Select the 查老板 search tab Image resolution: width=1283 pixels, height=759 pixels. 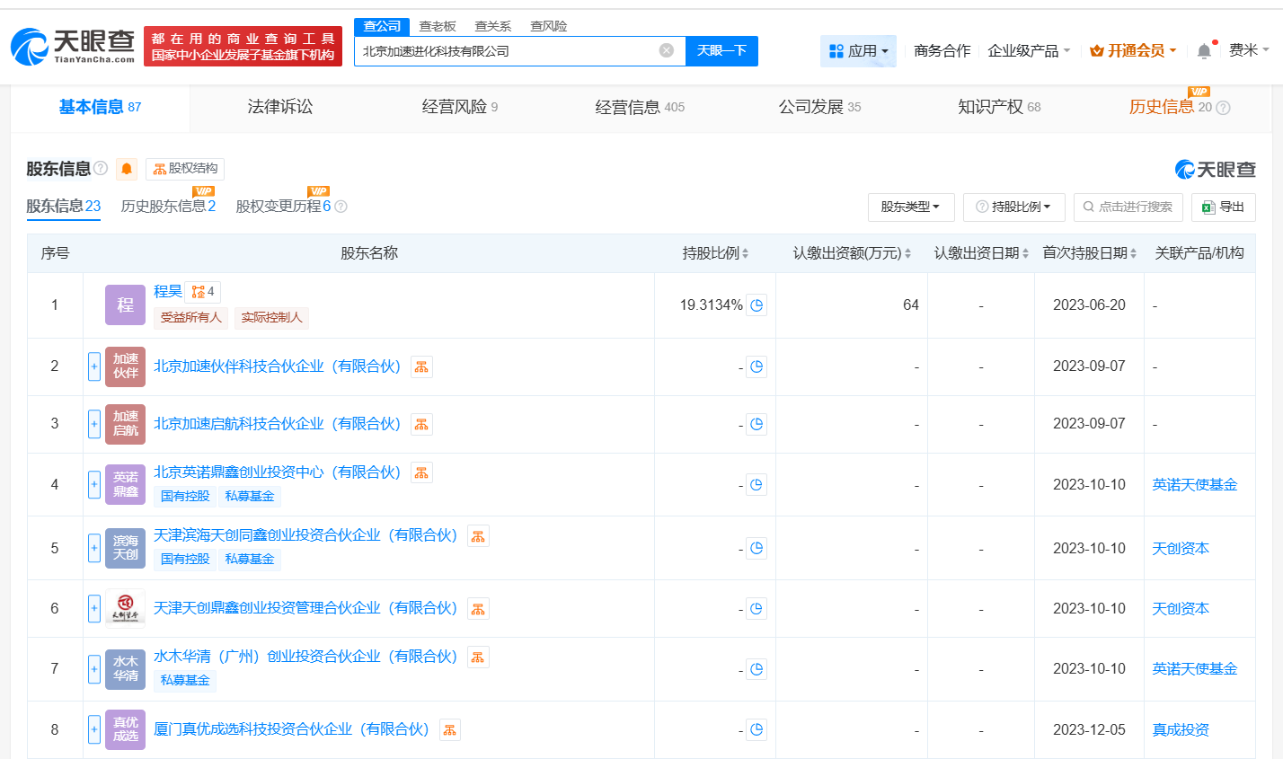click(x=438, y=26)
